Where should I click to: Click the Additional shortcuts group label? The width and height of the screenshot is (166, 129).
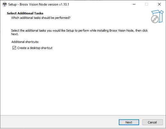tap(25, 42)
